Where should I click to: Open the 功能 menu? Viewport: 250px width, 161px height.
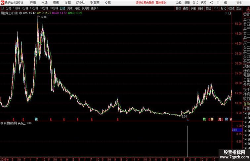tap(179, 3)
